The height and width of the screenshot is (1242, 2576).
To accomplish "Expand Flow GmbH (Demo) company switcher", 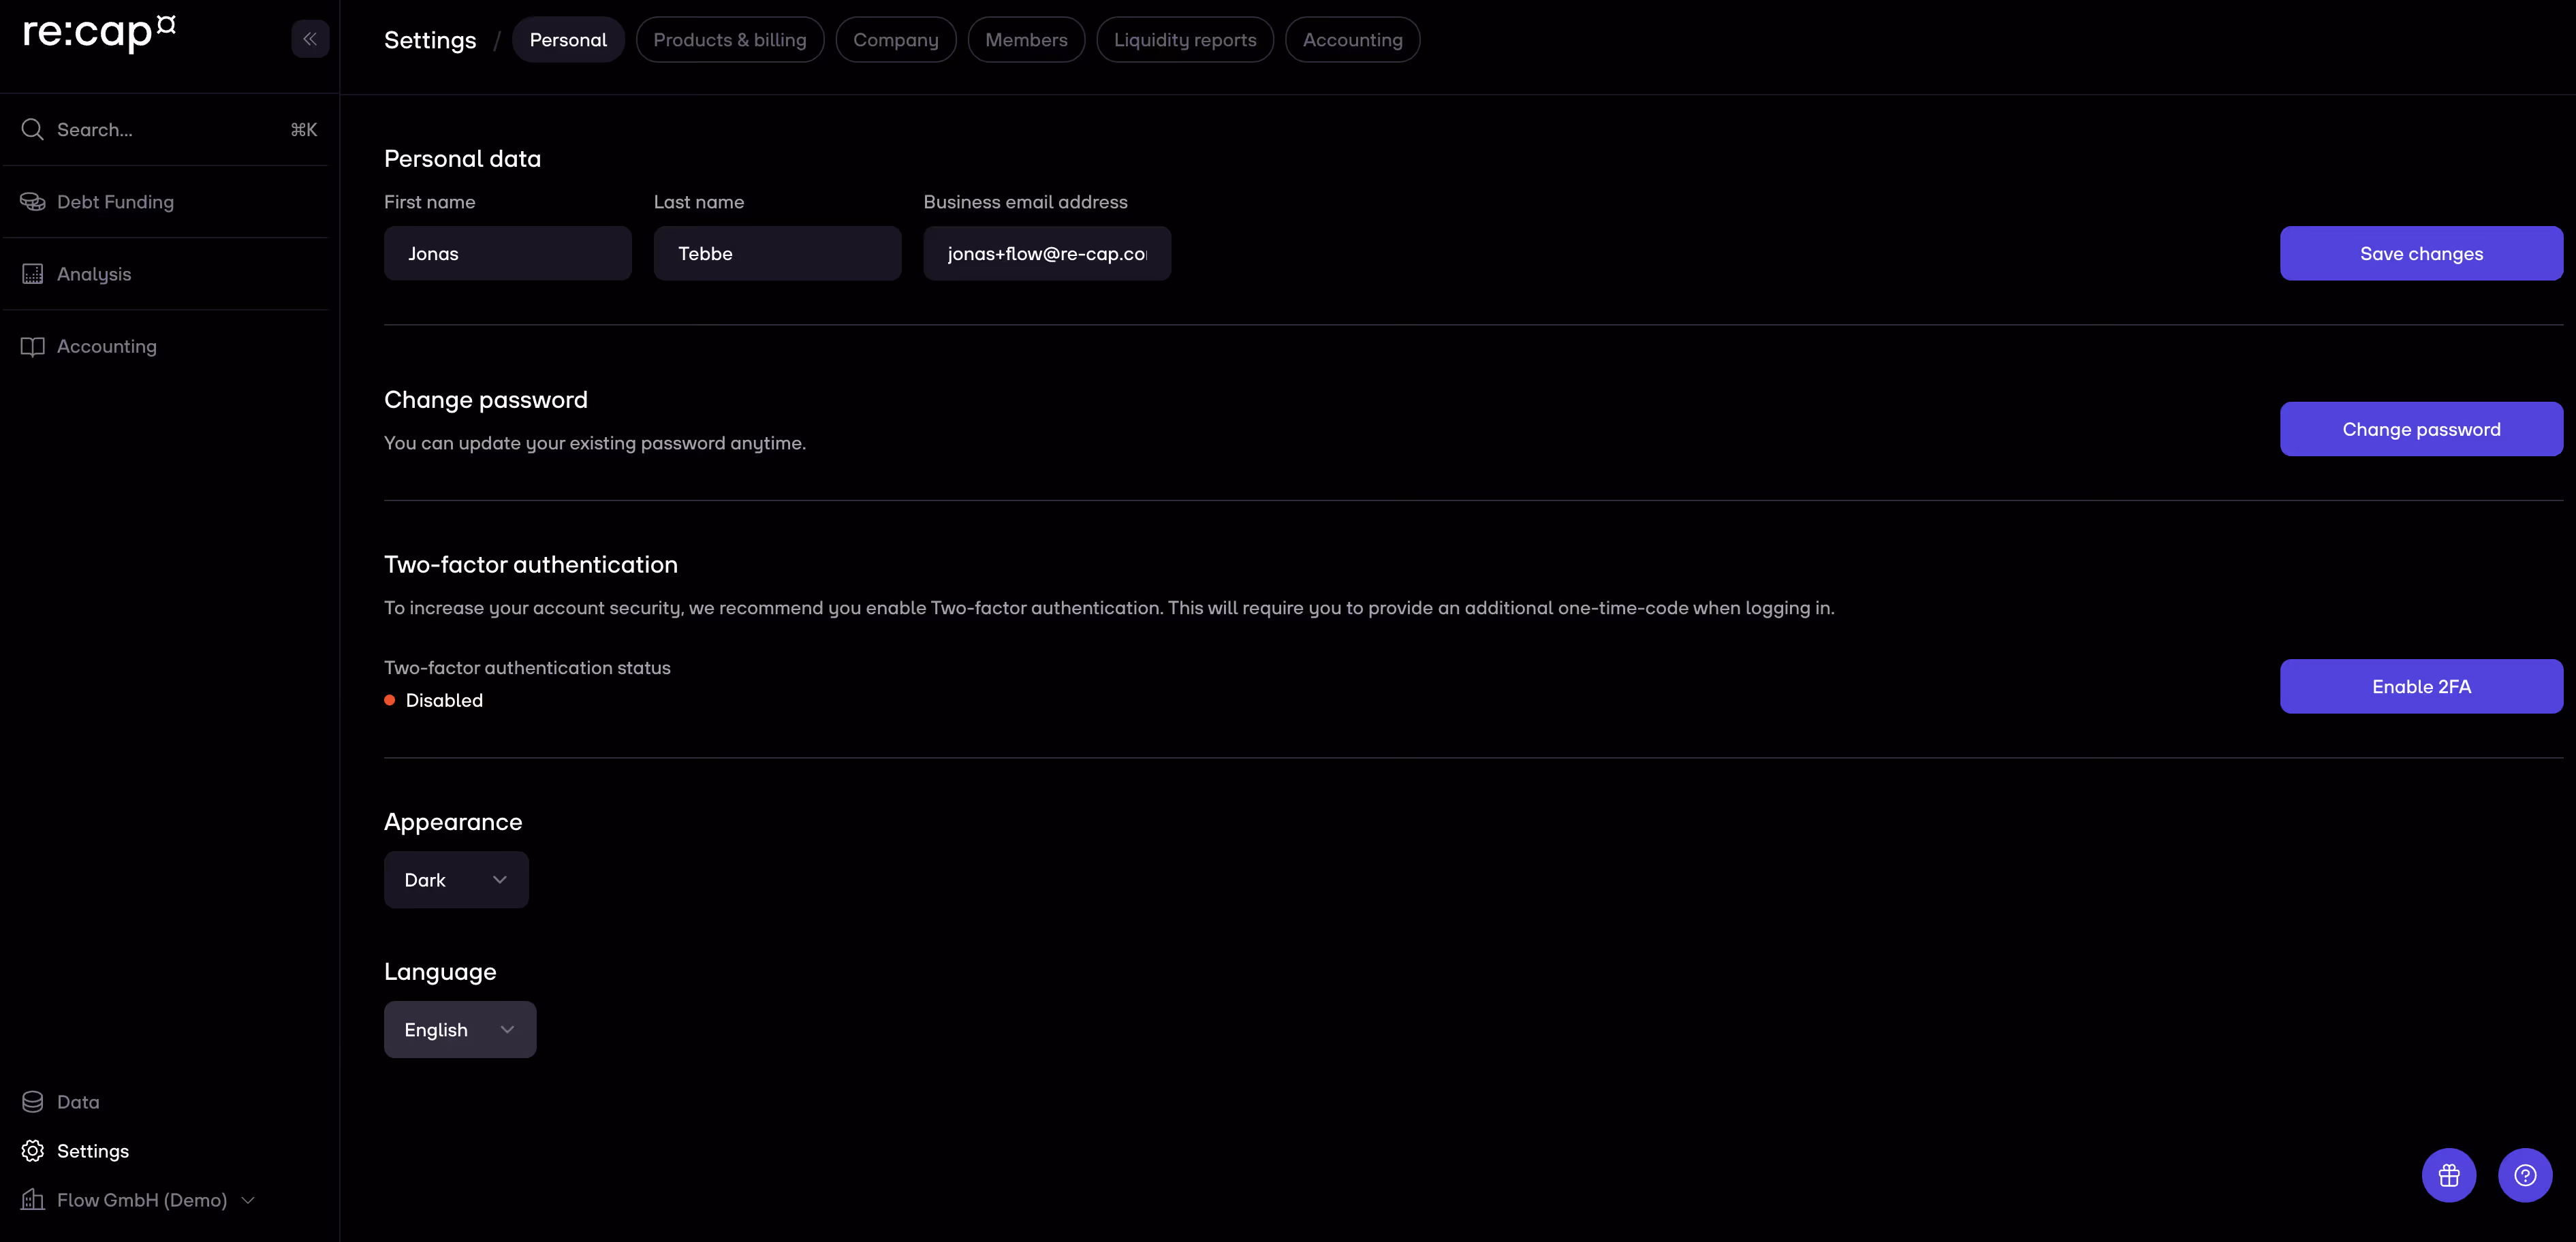I will [x=140, y=1200].
